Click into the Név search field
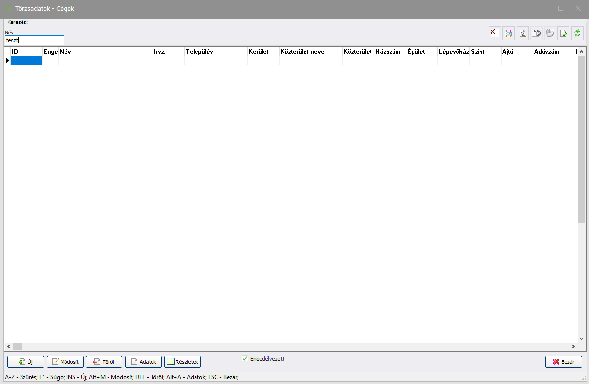This screenshot has height=384, width=589. pos(34,40)
